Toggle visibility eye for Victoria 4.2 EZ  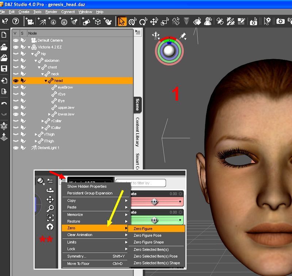point(16,47)
